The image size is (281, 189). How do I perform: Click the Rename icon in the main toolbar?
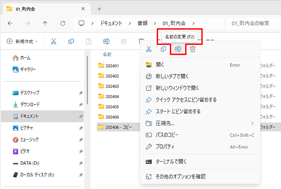tap(106, 41)
